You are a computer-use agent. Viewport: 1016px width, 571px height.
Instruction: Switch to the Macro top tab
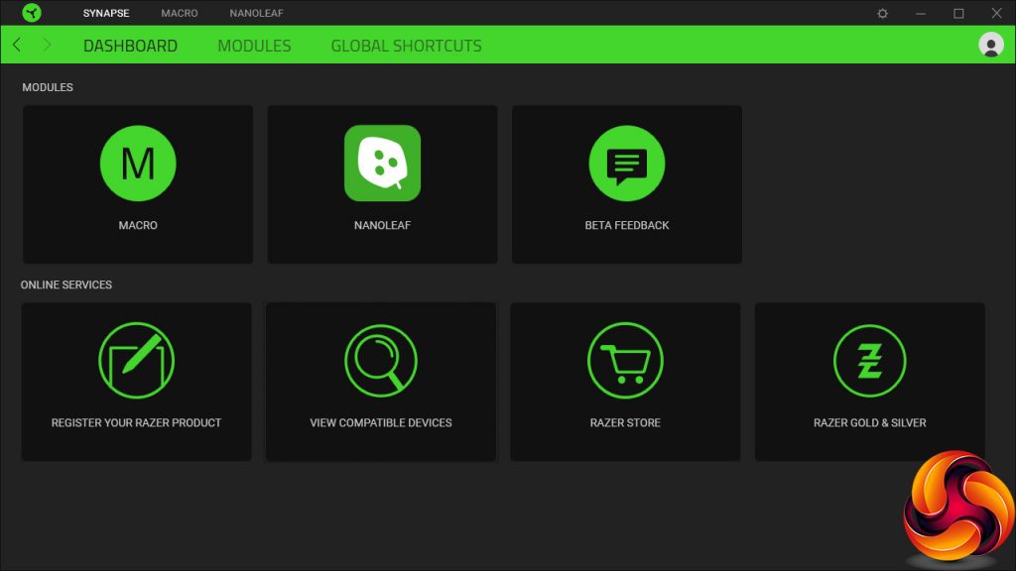coord(180,13)
